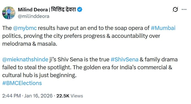Click the blue verified badge

[80, 10]
